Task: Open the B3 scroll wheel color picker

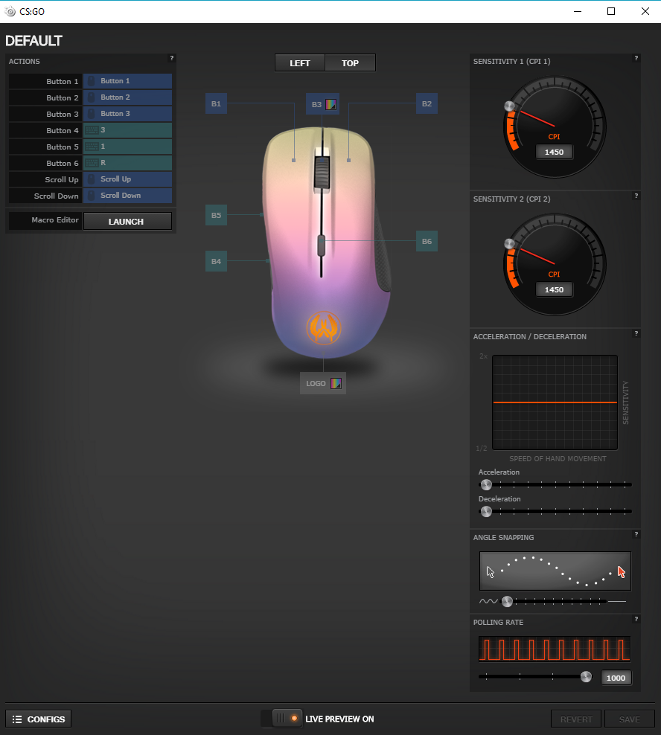Action: point(331,104)
